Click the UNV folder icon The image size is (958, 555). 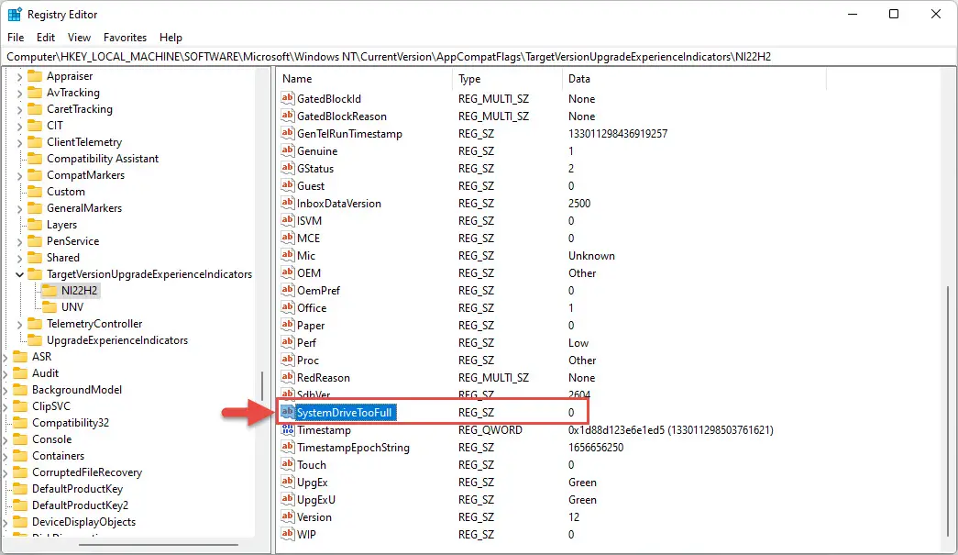pos(50,306)
